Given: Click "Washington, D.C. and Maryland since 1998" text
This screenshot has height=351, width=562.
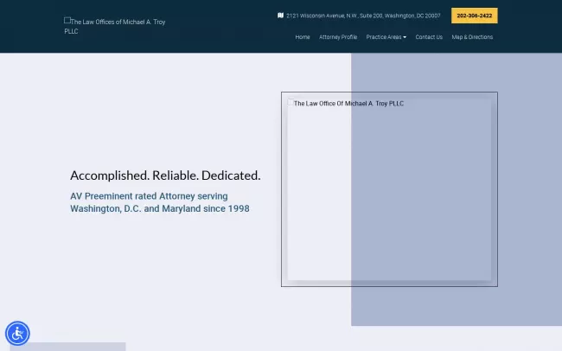Looking at the screenshot, I should tap(159, 209).
